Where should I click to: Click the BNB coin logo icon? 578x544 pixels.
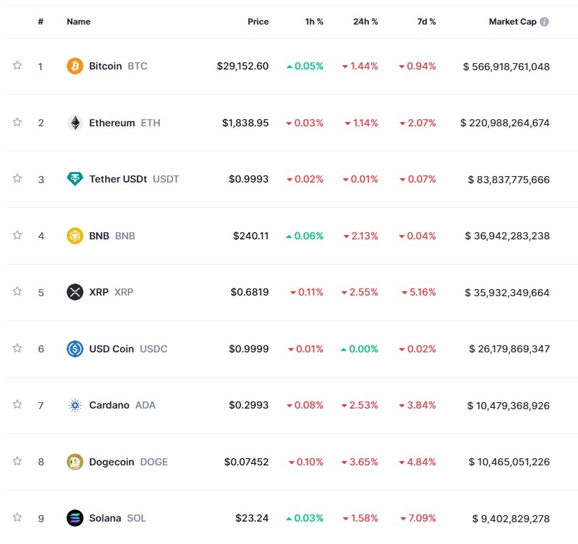click(x=74, y=236)
